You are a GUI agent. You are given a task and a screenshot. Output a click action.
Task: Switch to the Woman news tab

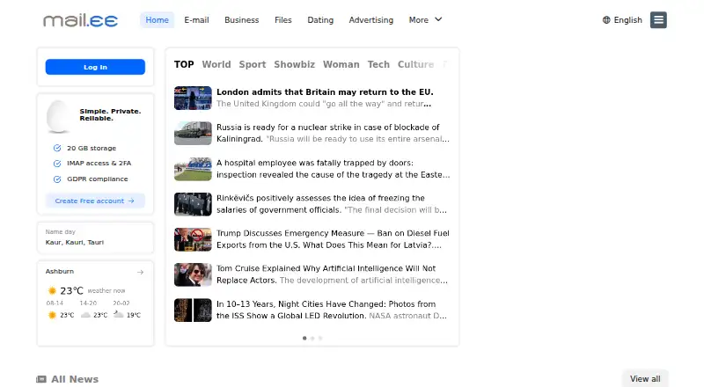pyautogui.click(x=341, y=64)
